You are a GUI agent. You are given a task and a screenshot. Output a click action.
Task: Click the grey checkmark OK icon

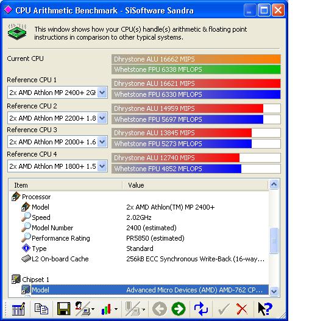[224, 309]
